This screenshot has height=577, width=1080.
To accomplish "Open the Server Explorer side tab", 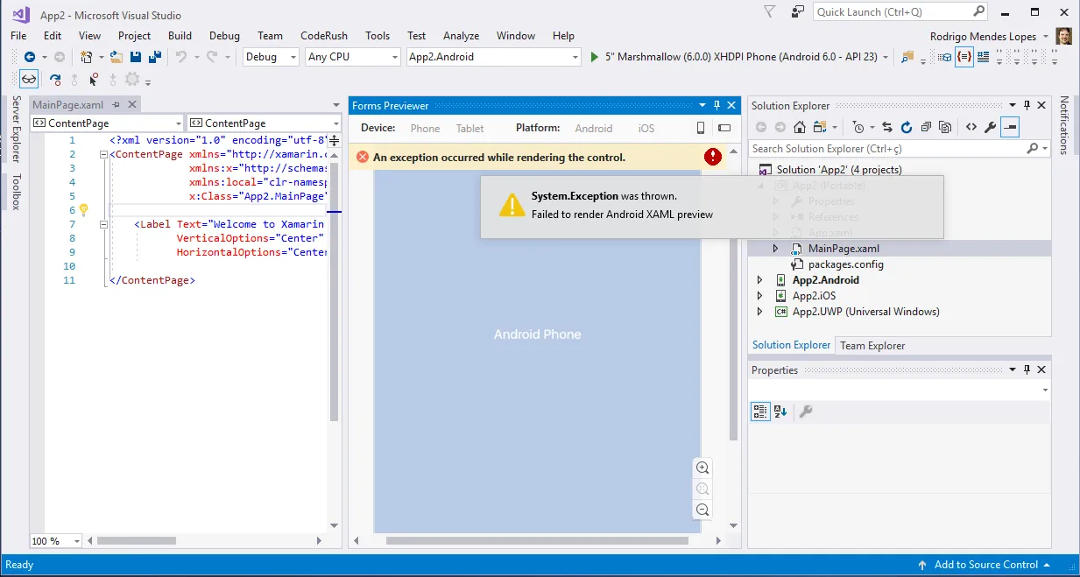I will [16, 130].
